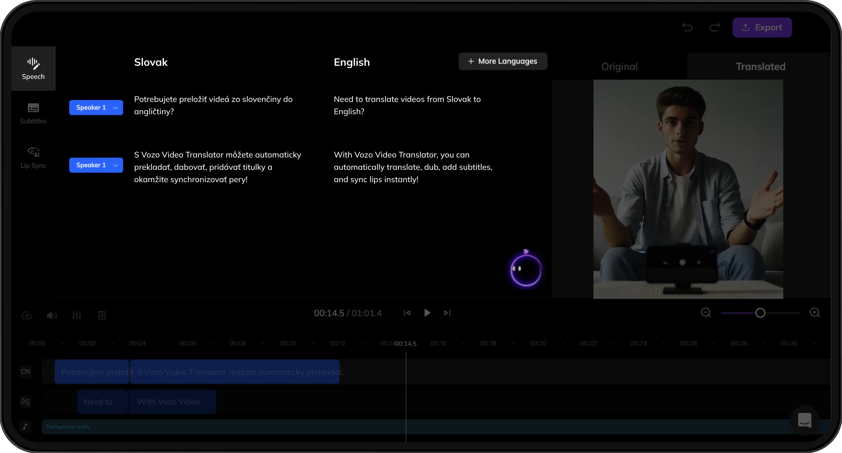Open the Lip Sync AI panel
The image size is (842, 453).
tap(33, 158)
